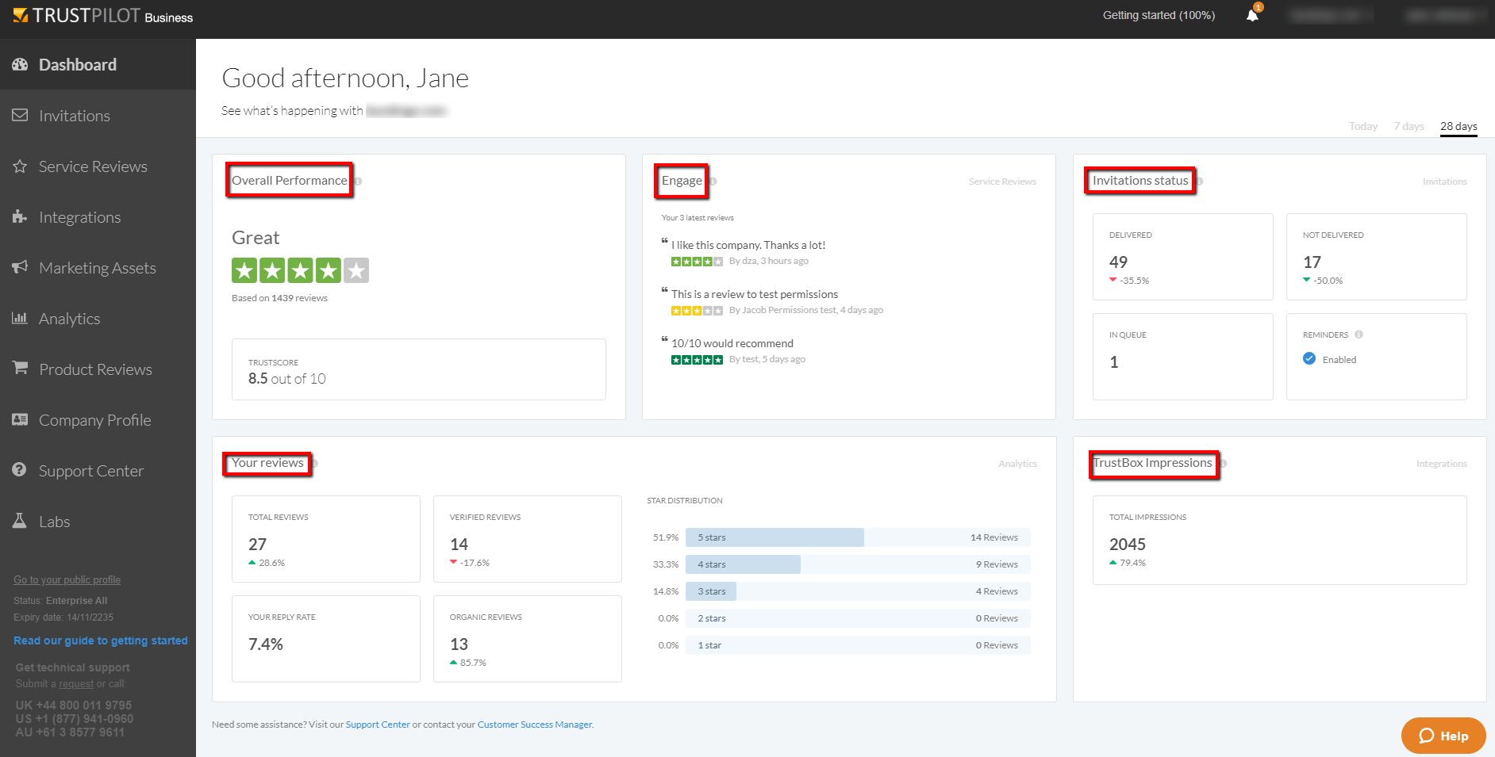This screenshot has width=1495, height=757.
Task: Click Customer Success Manager link
Action: click(x=535, y=725)
